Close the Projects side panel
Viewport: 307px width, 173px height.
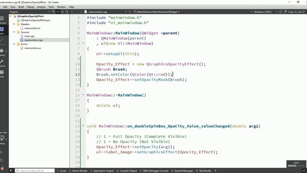point(67,12)
